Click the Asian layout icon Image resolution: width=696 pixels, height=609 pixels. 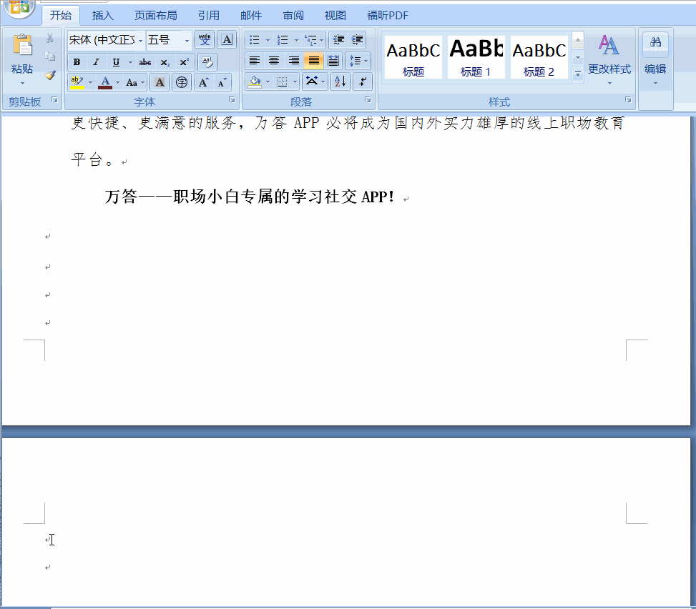click(312, 81)
